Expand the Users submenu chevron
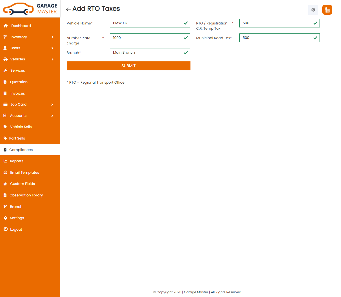Image resolution: width=341 pixels, height=297 pixels. click(x=52, y=48)
